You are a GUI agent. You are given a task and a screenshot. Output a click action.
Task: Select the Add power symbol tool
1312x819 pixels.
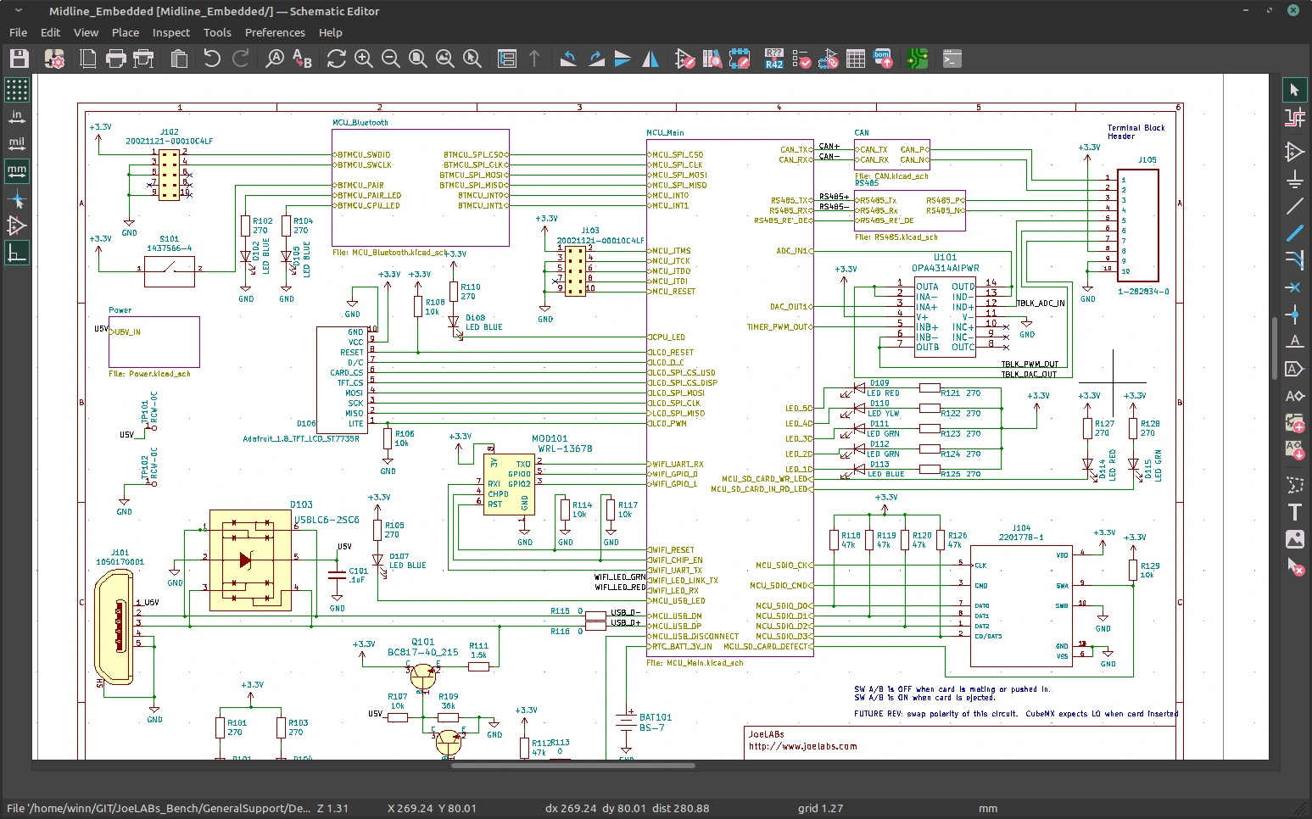(1294, 178)
